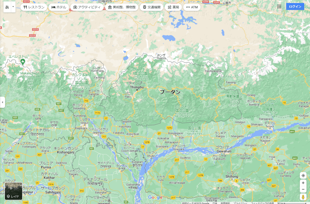310x204 pixels.
Task: Click the Pegman Street View icon
Action: click(x=303, y=197)
